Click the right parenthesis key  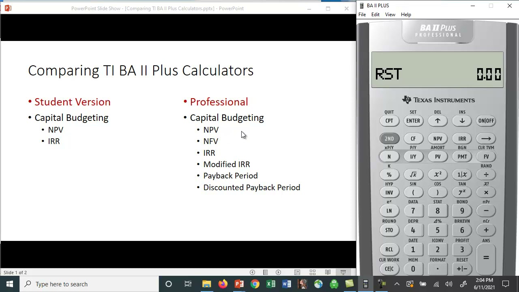[x=438, y=193]
